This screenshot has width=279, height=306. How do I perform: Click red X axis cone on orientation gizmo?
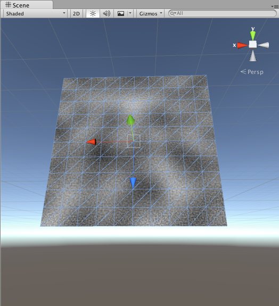tap(243, 45)
